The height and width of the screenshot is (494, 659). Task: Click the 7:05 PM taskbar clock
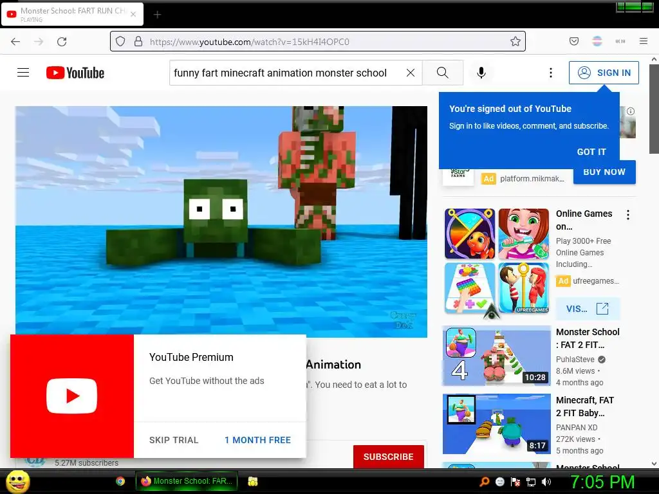(x=602, y=482)
